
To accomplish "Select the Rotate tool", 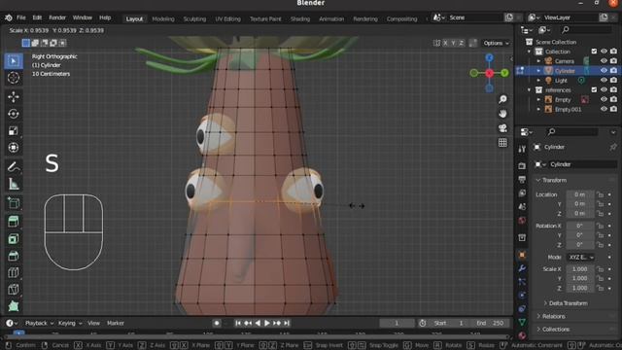I will 14,114.
